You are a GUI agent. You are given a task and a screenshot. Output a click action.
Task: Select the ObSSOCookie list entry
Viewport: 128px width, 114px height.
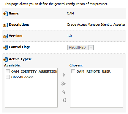(22, 77)
